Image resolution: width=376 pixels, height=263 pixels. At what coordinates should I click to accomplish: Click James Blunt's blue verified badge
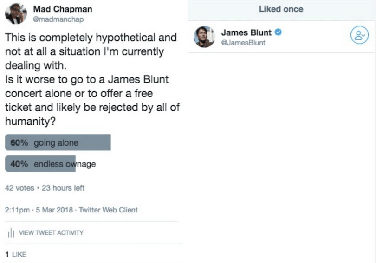(278, 32)
